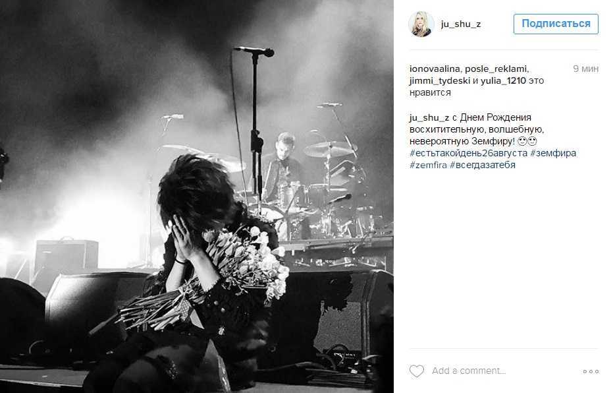Click the ju_shu_z profile avatar
This screenshot has height=393, width=613.
tap(421, 24)
